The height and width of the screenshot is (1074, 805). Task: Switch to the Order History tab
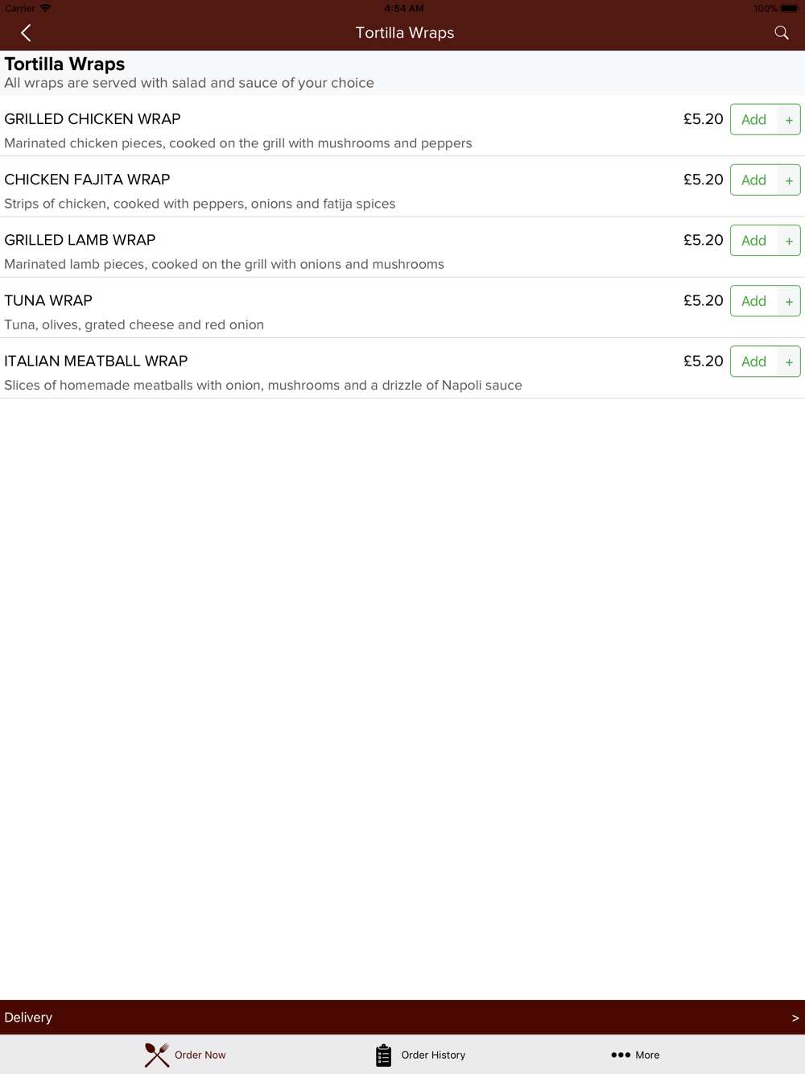pyautogui.click(x=420, y=1055)
